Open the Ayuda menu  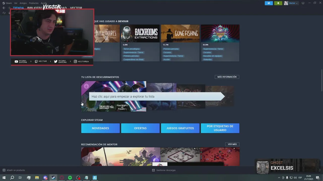click(x=44, y=3)
